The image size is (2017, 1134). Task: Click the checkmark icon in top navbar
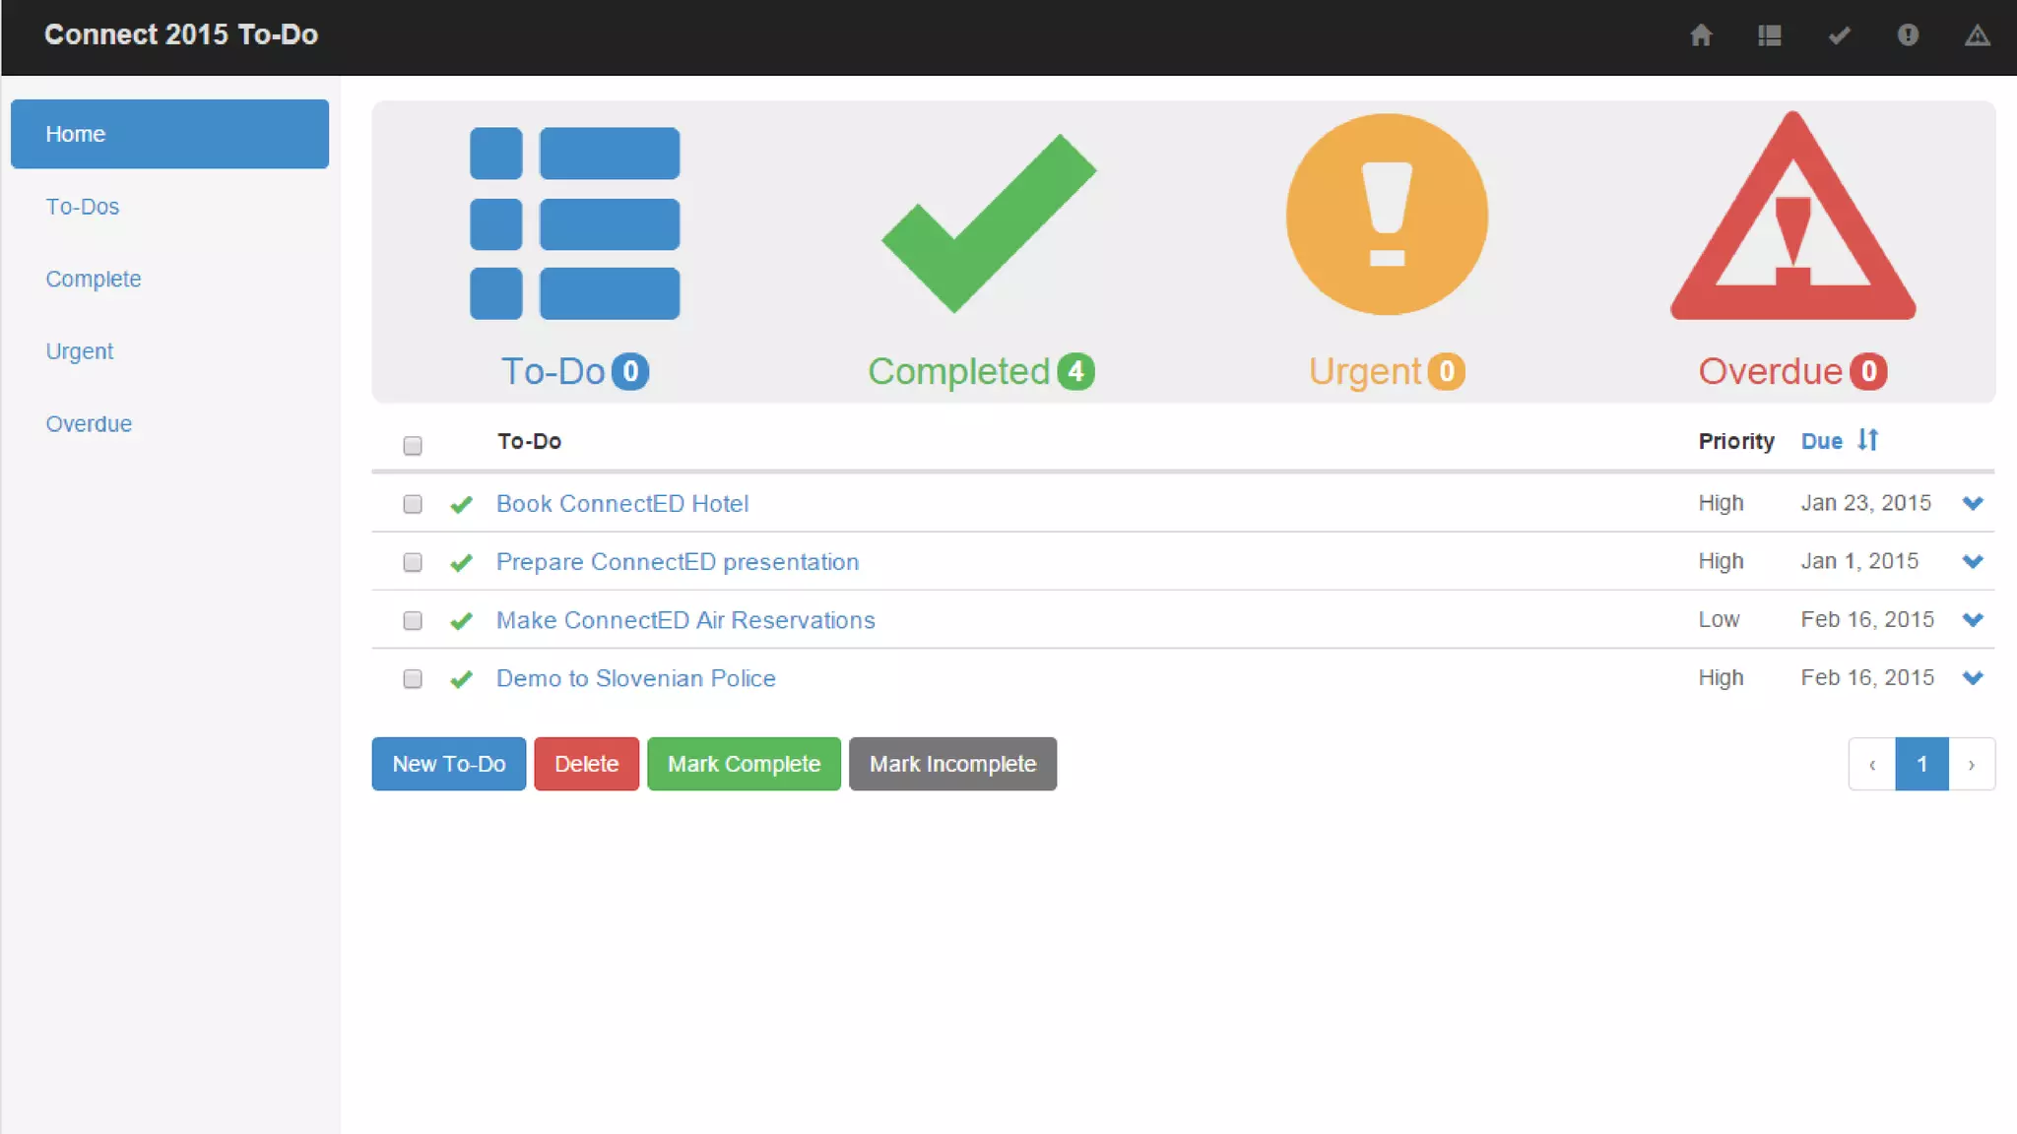[x=1839, y=35]
